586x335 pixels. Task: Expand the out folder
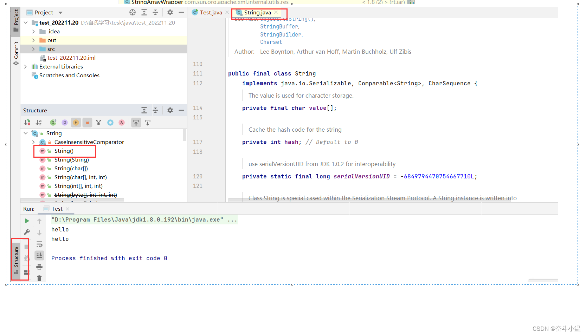click(33, 40)
